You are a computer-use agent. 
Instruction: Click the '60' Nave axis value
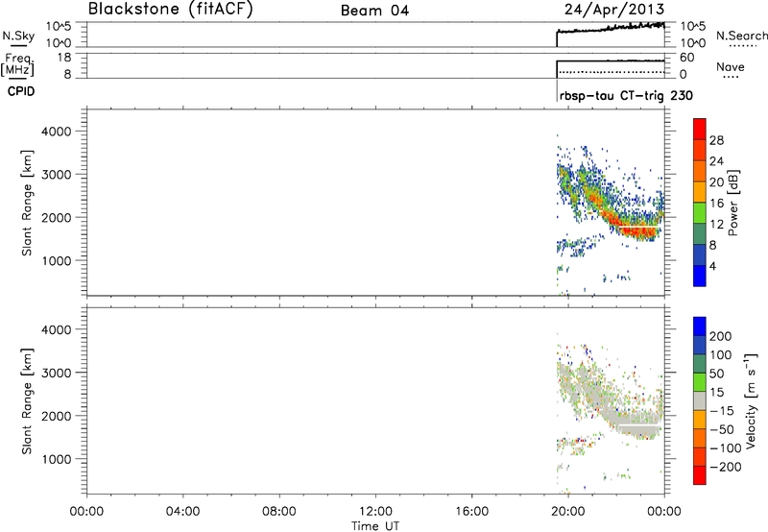tap(686, 58)
